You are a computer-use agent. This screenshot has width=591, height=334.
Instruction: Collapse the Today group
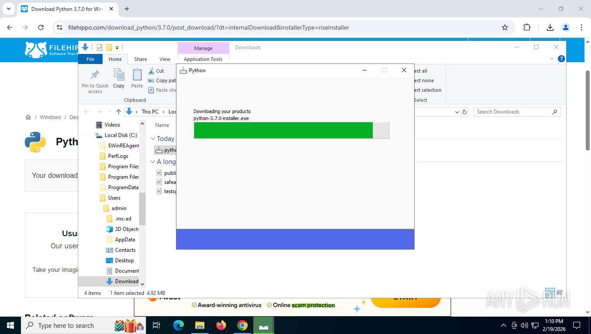click(153, 139)
